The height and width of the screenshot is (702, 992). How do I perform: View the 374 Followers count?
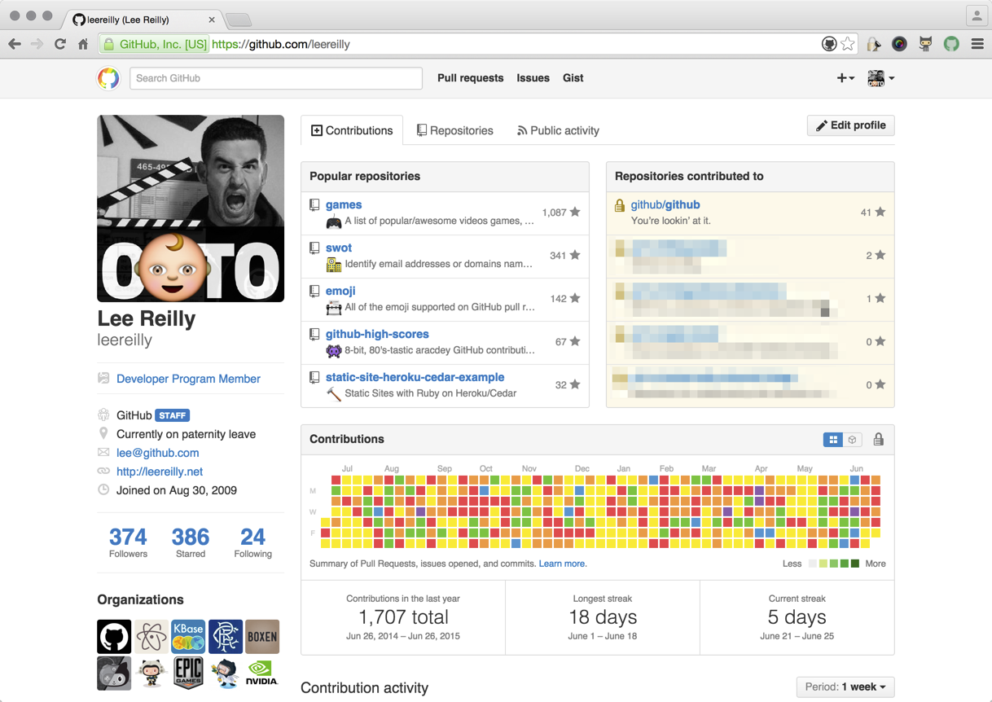(128, 543)
